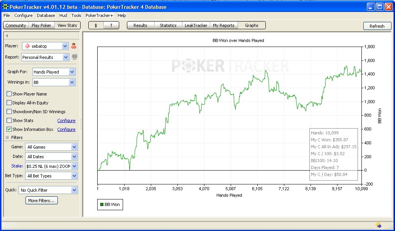This screenshot has width=395, height=231.
Task: Click the 1,800 y-axis tick label
Action: pyautogui.click(x=370, y=47)
